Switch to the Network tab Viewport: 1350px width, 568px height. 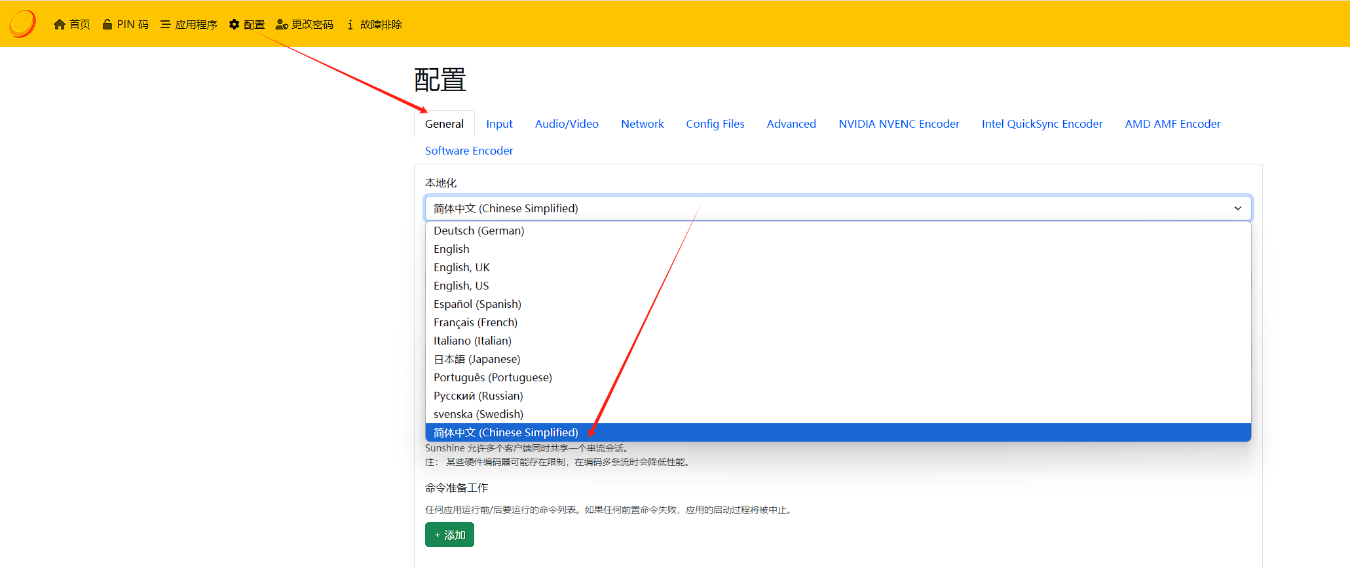[643, 124]
